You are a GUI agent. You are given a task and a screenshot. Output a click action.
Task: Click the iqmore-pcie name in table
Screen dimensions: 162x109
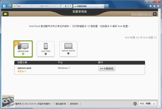pyautogui.click(x=24, y=68)
